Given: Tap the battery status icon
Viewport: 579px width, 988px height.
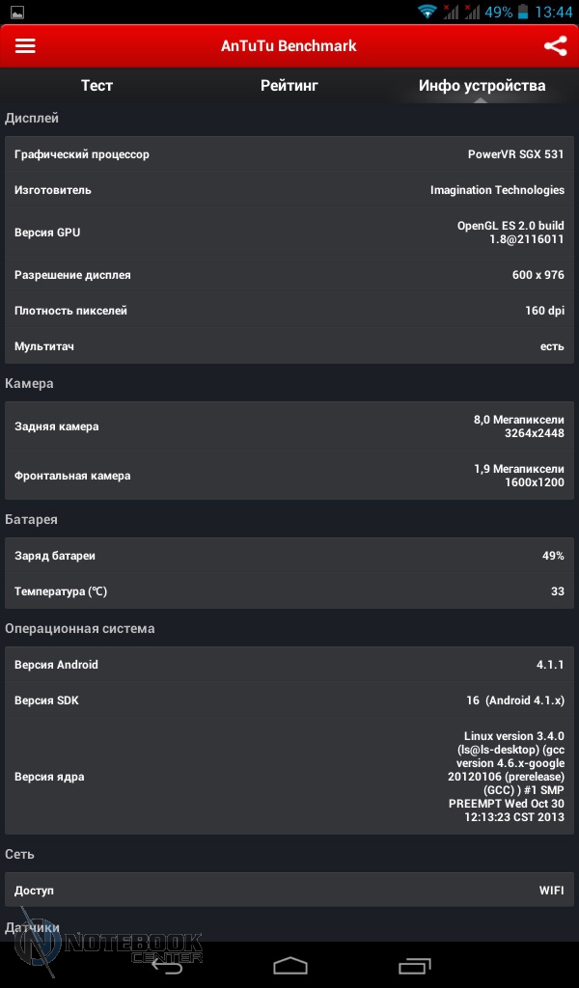Looking at the screenshot, I should pos(522,13).
